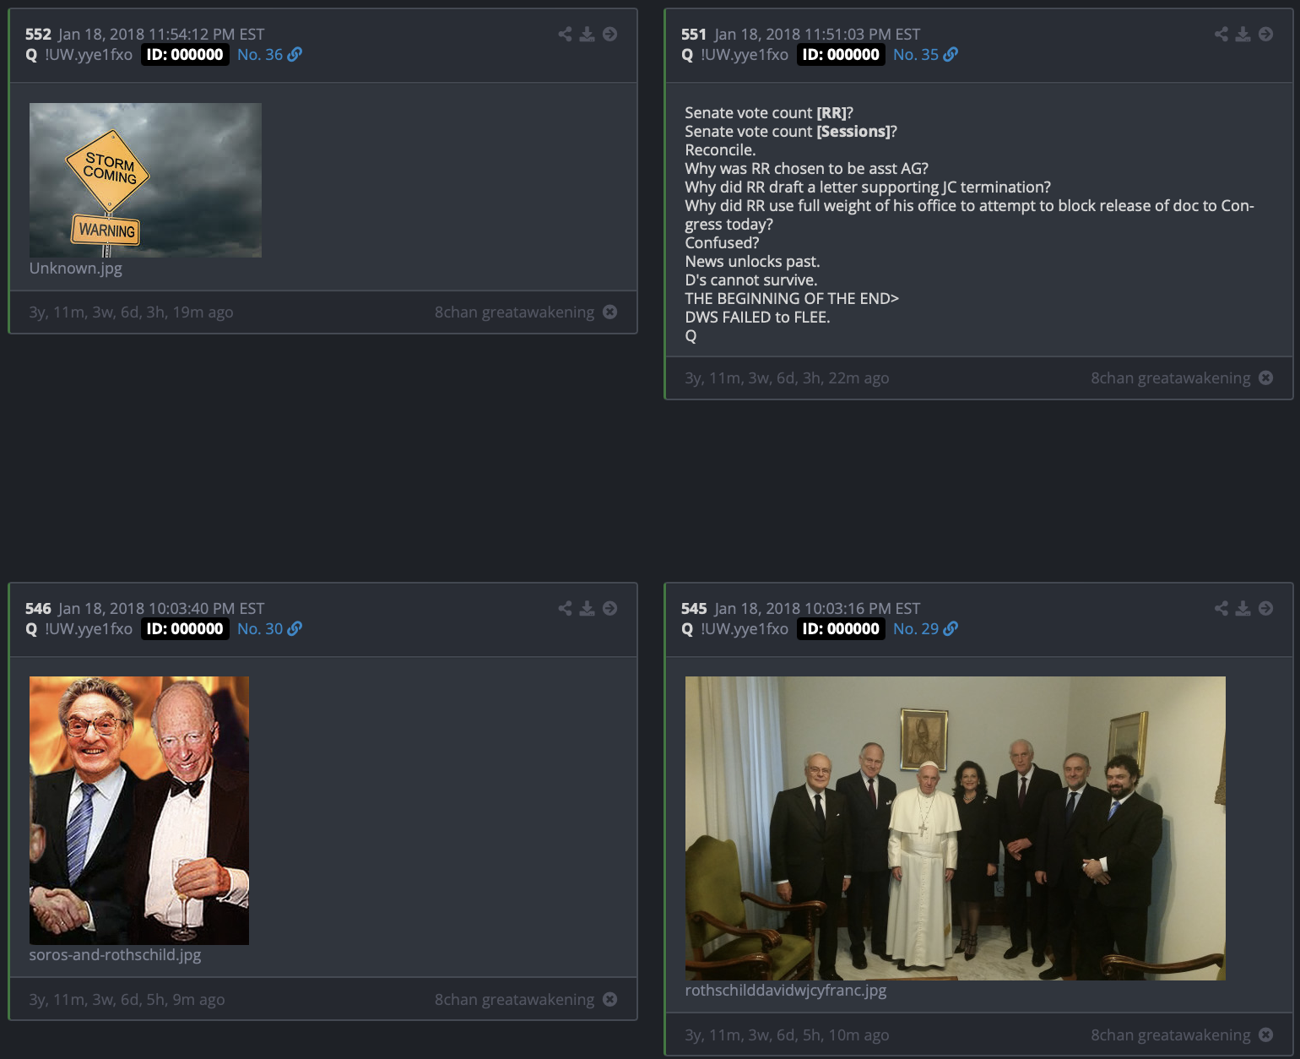
Task: Click the 8chan greatawakening label on post 551
Action: pyautogui.click(x=1170, y=377)
